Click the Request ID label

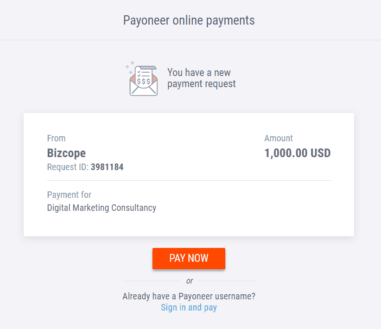[68, 167]
